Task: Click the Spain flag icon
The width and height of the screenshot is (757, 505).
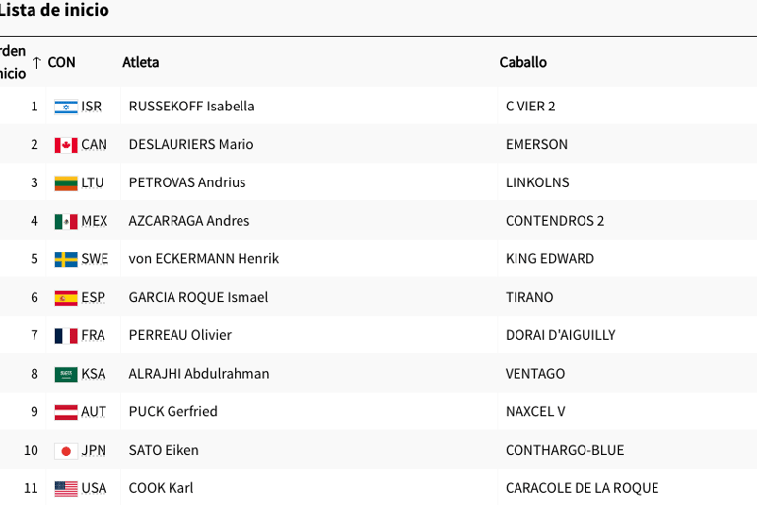Action: (66, 298)
